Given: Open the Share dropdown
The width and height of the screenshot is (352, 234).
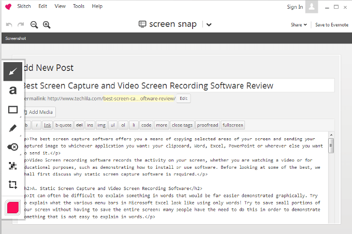Looking at the screenshot, I should [299, 25].
